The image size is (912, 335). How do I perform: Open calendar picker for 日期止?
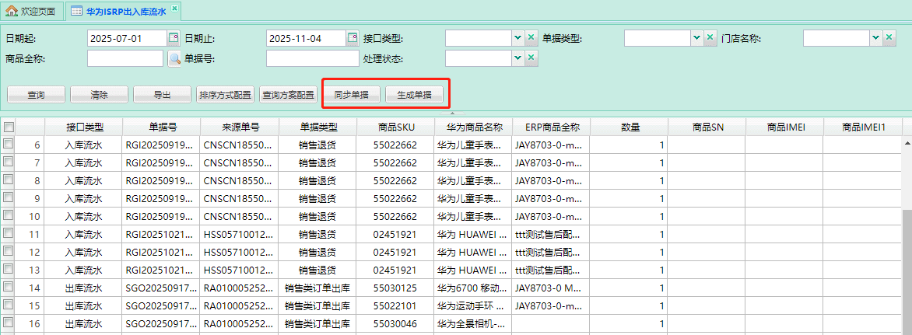353,38
